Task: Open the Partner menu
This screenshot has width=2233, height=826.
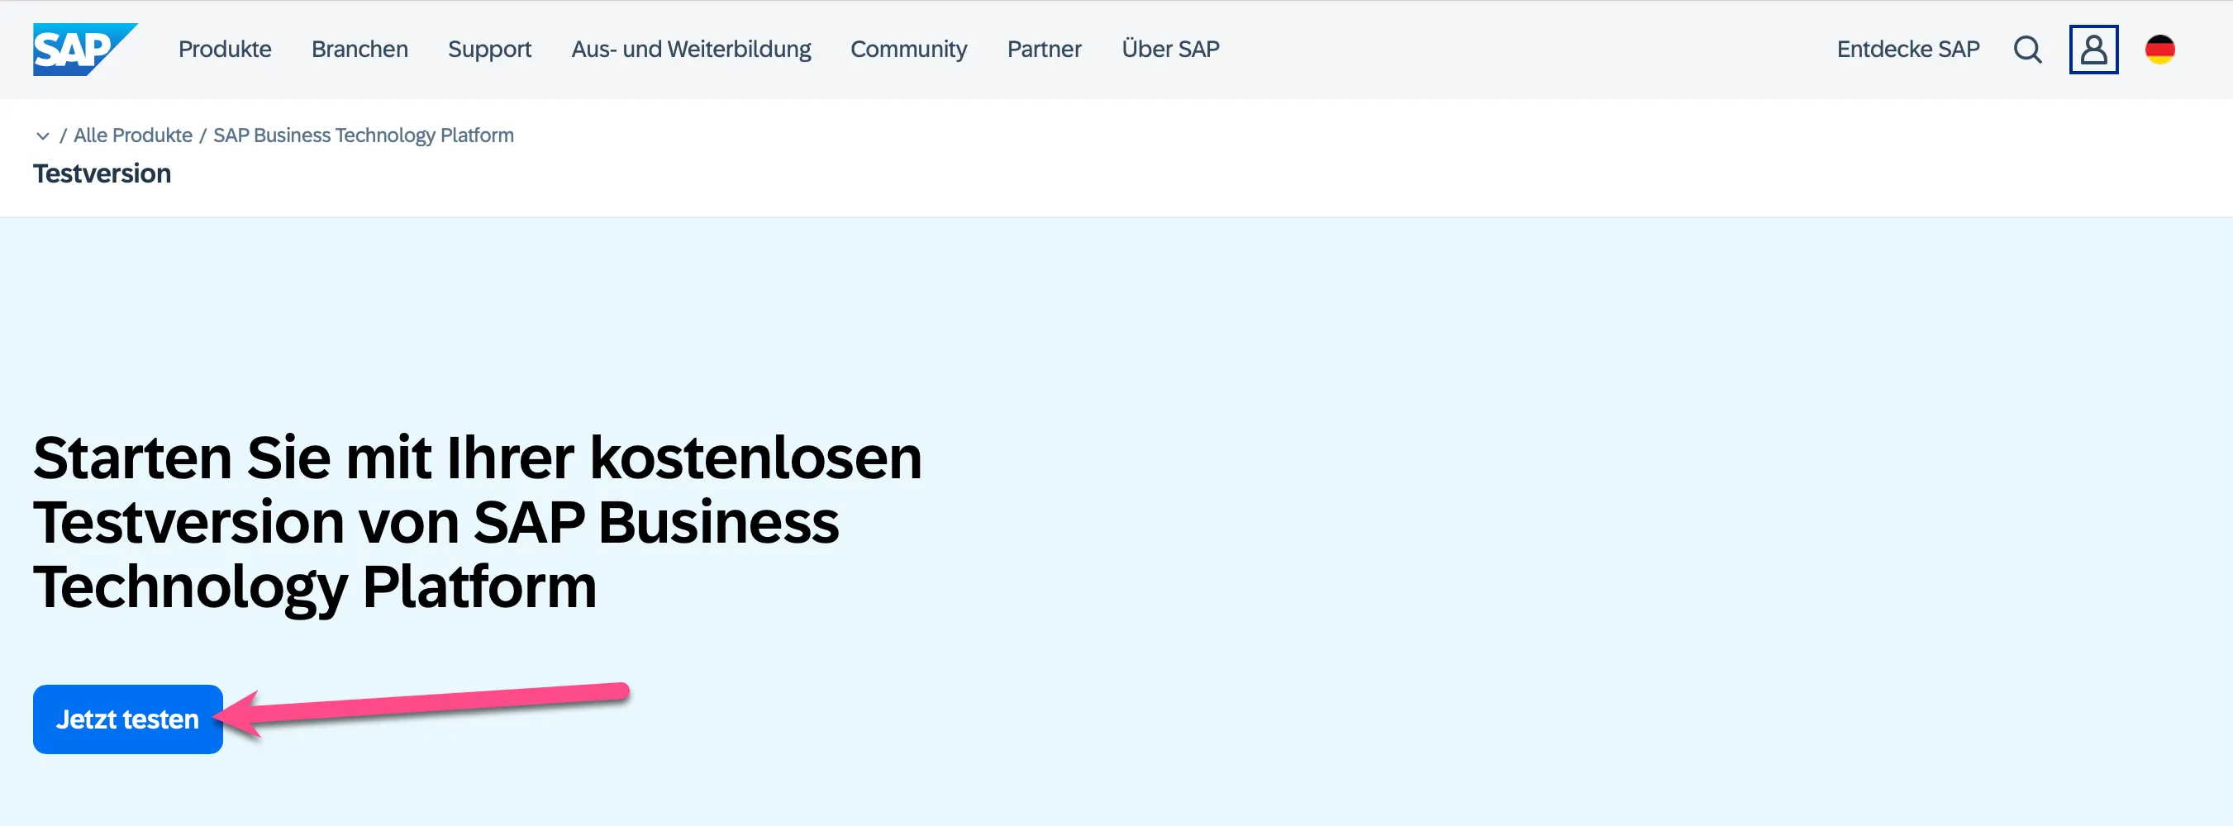Action: click(1044, 50)
